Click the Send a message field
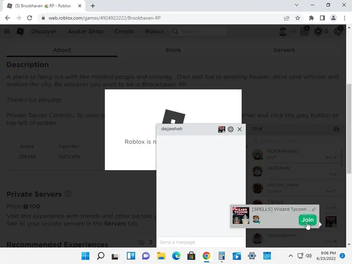352x264 pixels. 201,242
